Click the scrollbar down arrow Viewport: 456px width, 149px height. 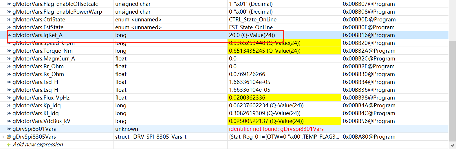[452, 145]
